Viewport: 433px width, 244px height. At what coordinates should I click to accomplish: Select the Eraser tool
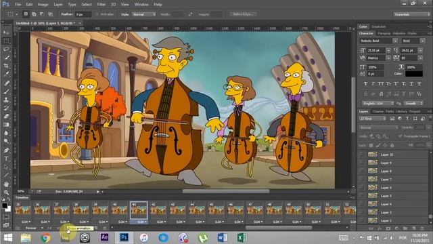(x=6, y=117)
